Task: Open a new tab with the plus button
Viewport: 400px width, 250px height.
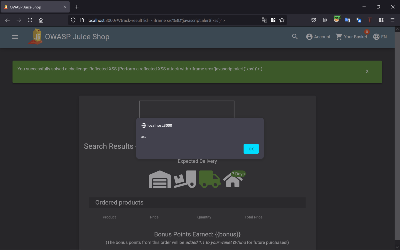Action: (77, 7)
